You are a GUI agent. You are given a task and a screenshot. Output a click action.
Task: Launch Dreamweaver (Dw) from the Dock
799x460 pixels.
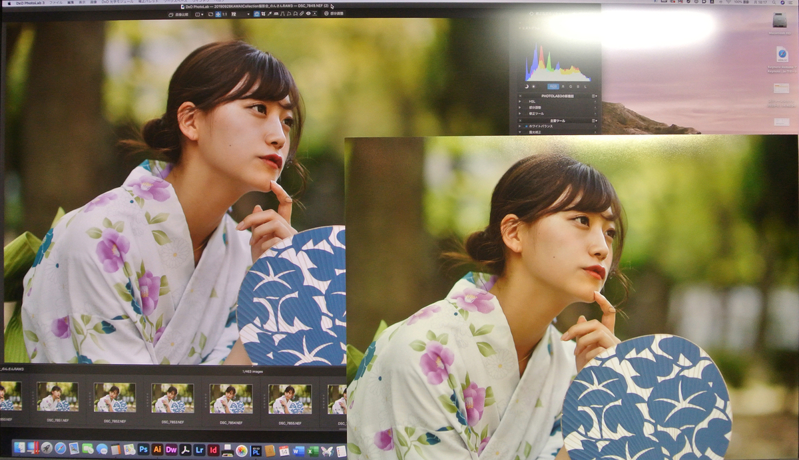pyautogui.click(x=171, y=449)
